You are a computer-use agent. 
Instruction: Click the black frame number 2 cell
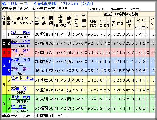click(x=4, y=43)
